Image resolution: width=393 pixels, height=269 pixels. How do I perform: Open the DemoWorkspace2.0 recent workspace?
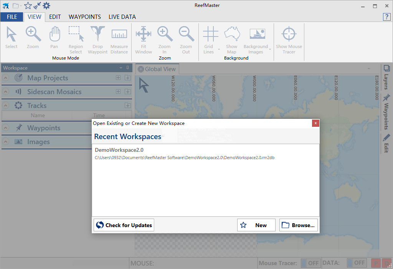coord(206,154)
